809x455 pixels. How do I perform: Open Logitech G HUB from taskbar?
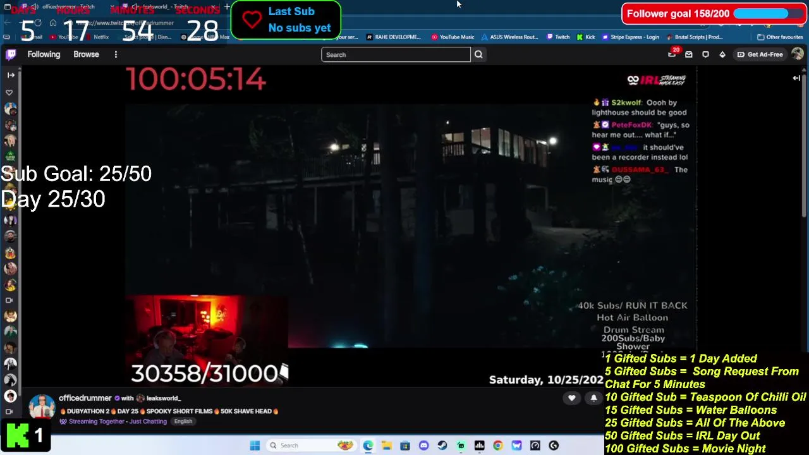554,446
